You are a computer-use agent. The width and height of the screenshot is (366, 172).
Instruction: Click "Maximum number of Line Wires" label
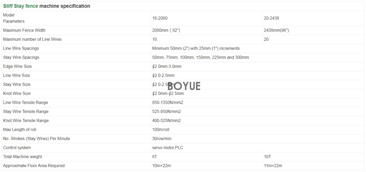[32, 39]
